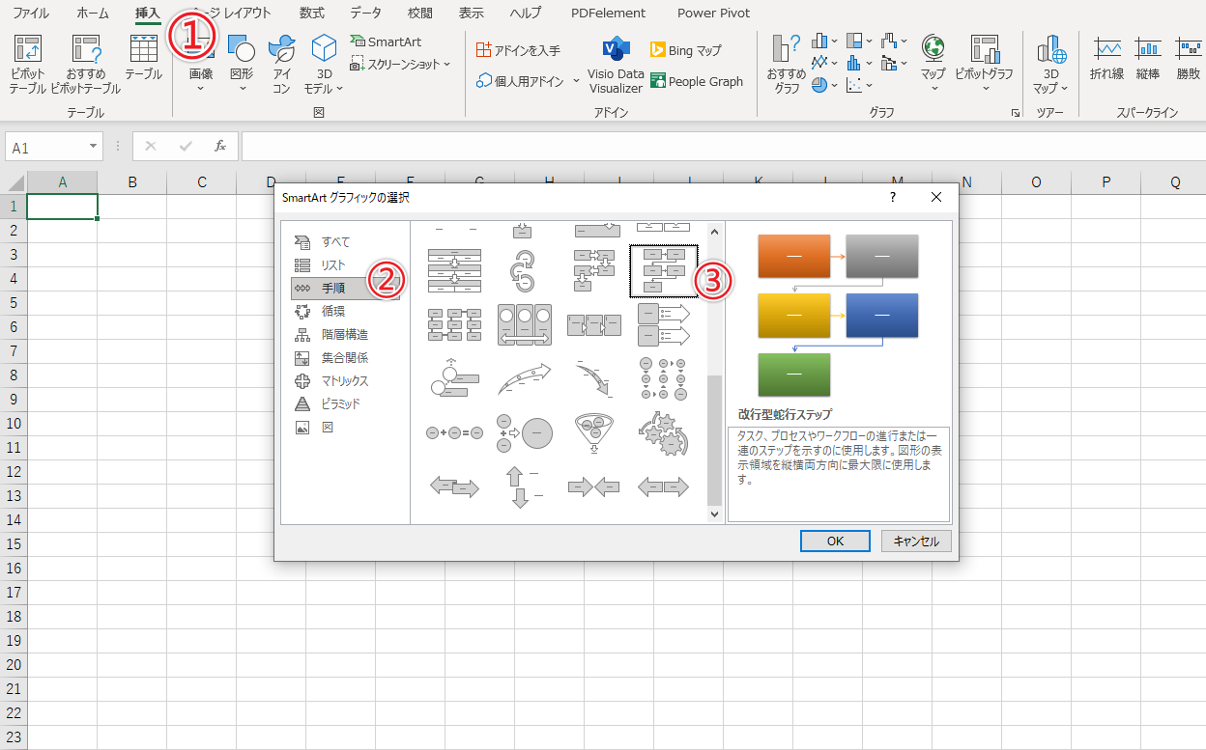Select the 循環 category

coord(345,312)
